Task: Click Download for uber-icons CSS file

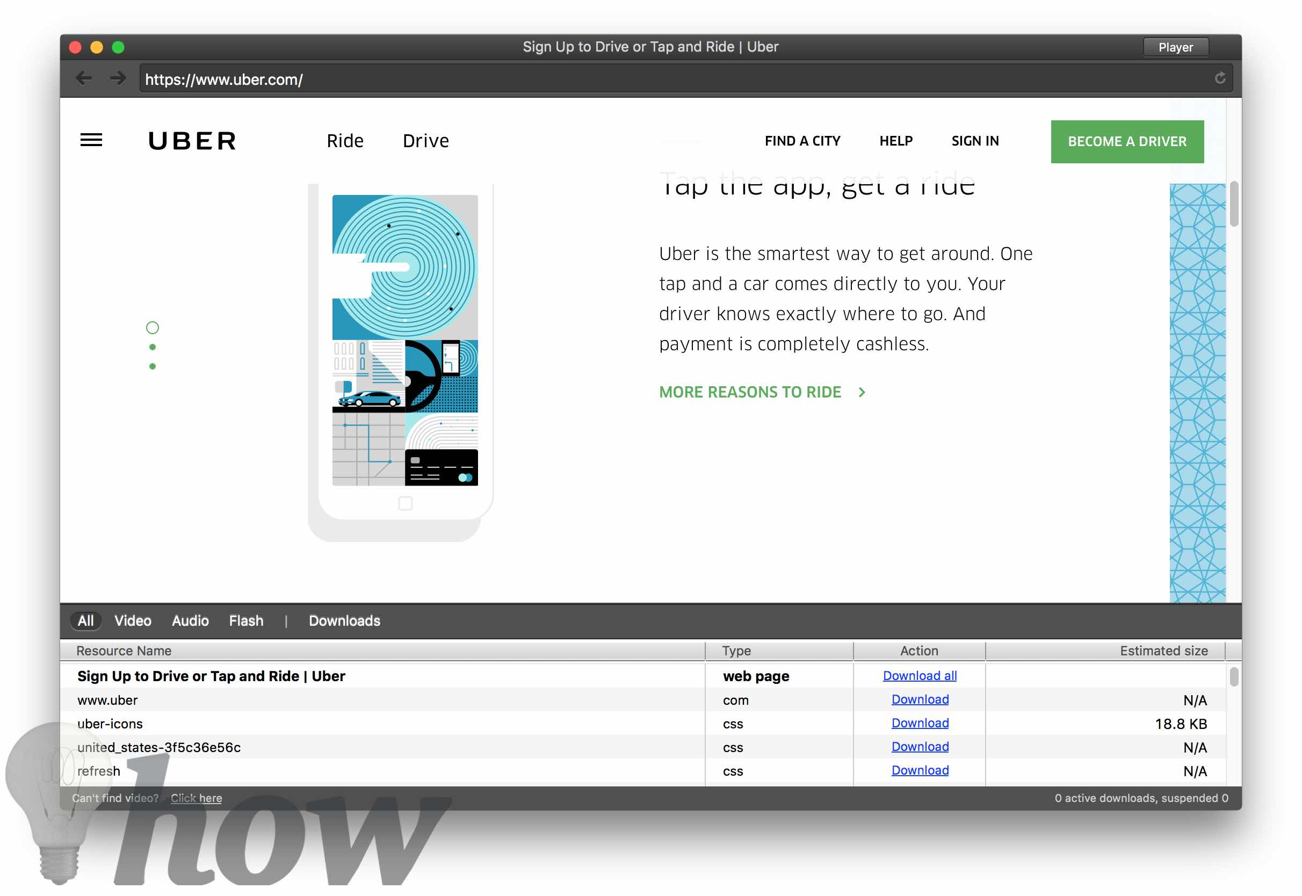Action: click(919, 723)
